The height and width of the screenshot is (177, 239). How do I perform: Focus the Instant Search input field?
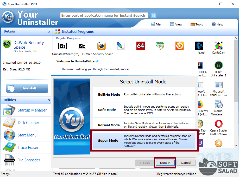click(104, 15)
